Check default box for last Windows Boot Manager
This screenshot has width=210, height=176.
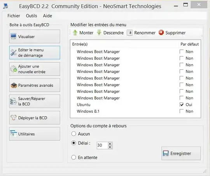coord(182,98)
